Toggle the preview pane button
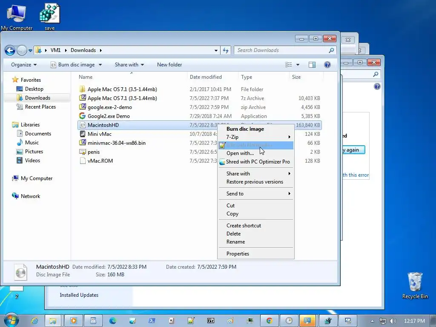Screen dimensions: 436x327 coord(312,65)
